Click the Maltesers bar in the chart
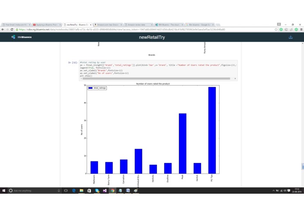304x216 pixels. coord(94,167)
